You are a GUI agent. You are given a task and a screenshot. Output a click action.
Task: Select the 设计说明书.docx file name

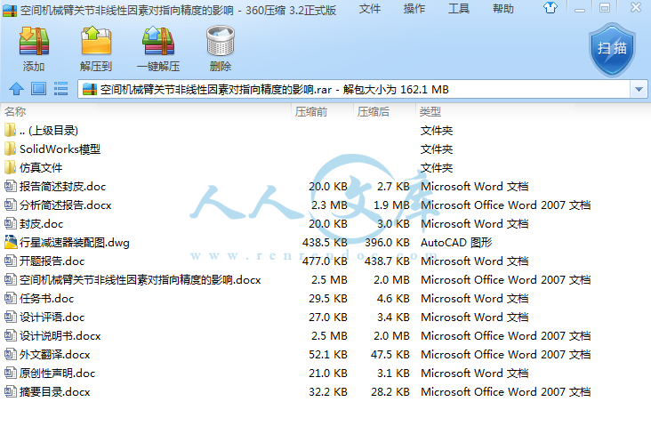click(60, 336)
